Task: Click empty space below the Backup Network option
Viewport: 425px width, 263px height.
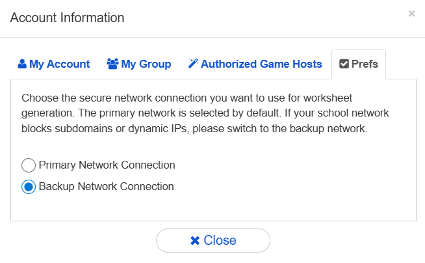Action: (x=213, y=208)
